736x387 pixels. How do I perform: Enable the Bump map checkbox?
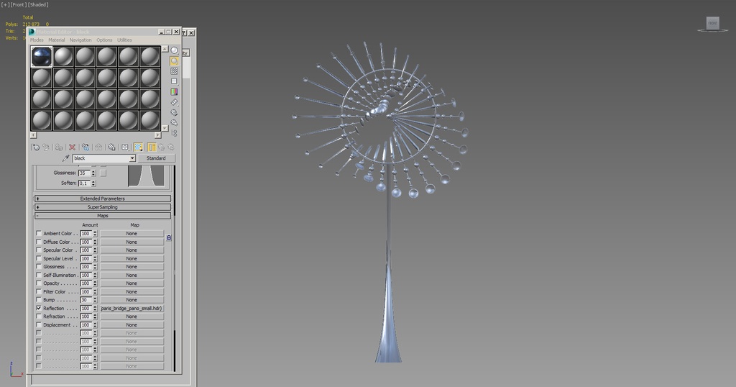[x=39, y=300]
